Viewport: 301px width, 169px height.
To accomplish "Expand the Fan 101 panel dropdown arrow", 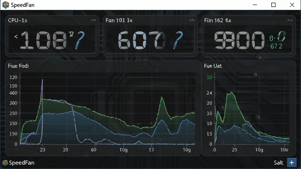I will coord(192,20).
